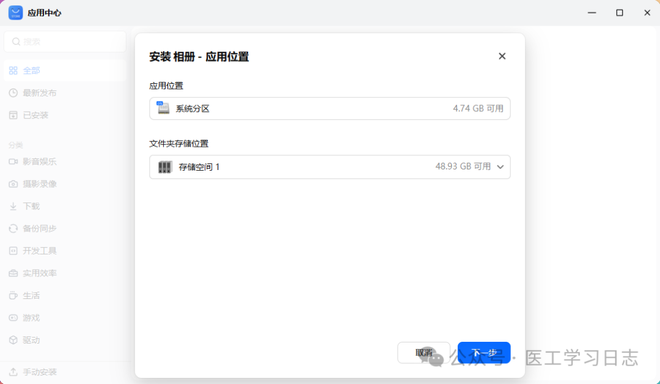
Task: Collapse the folder storage location chooser
Action: coord(500,166)
